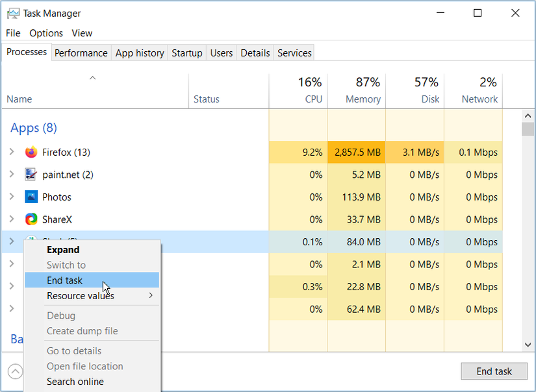Switch to the Performance tab
The width and height of the screenshot is (536, 392).
(81, 53)
